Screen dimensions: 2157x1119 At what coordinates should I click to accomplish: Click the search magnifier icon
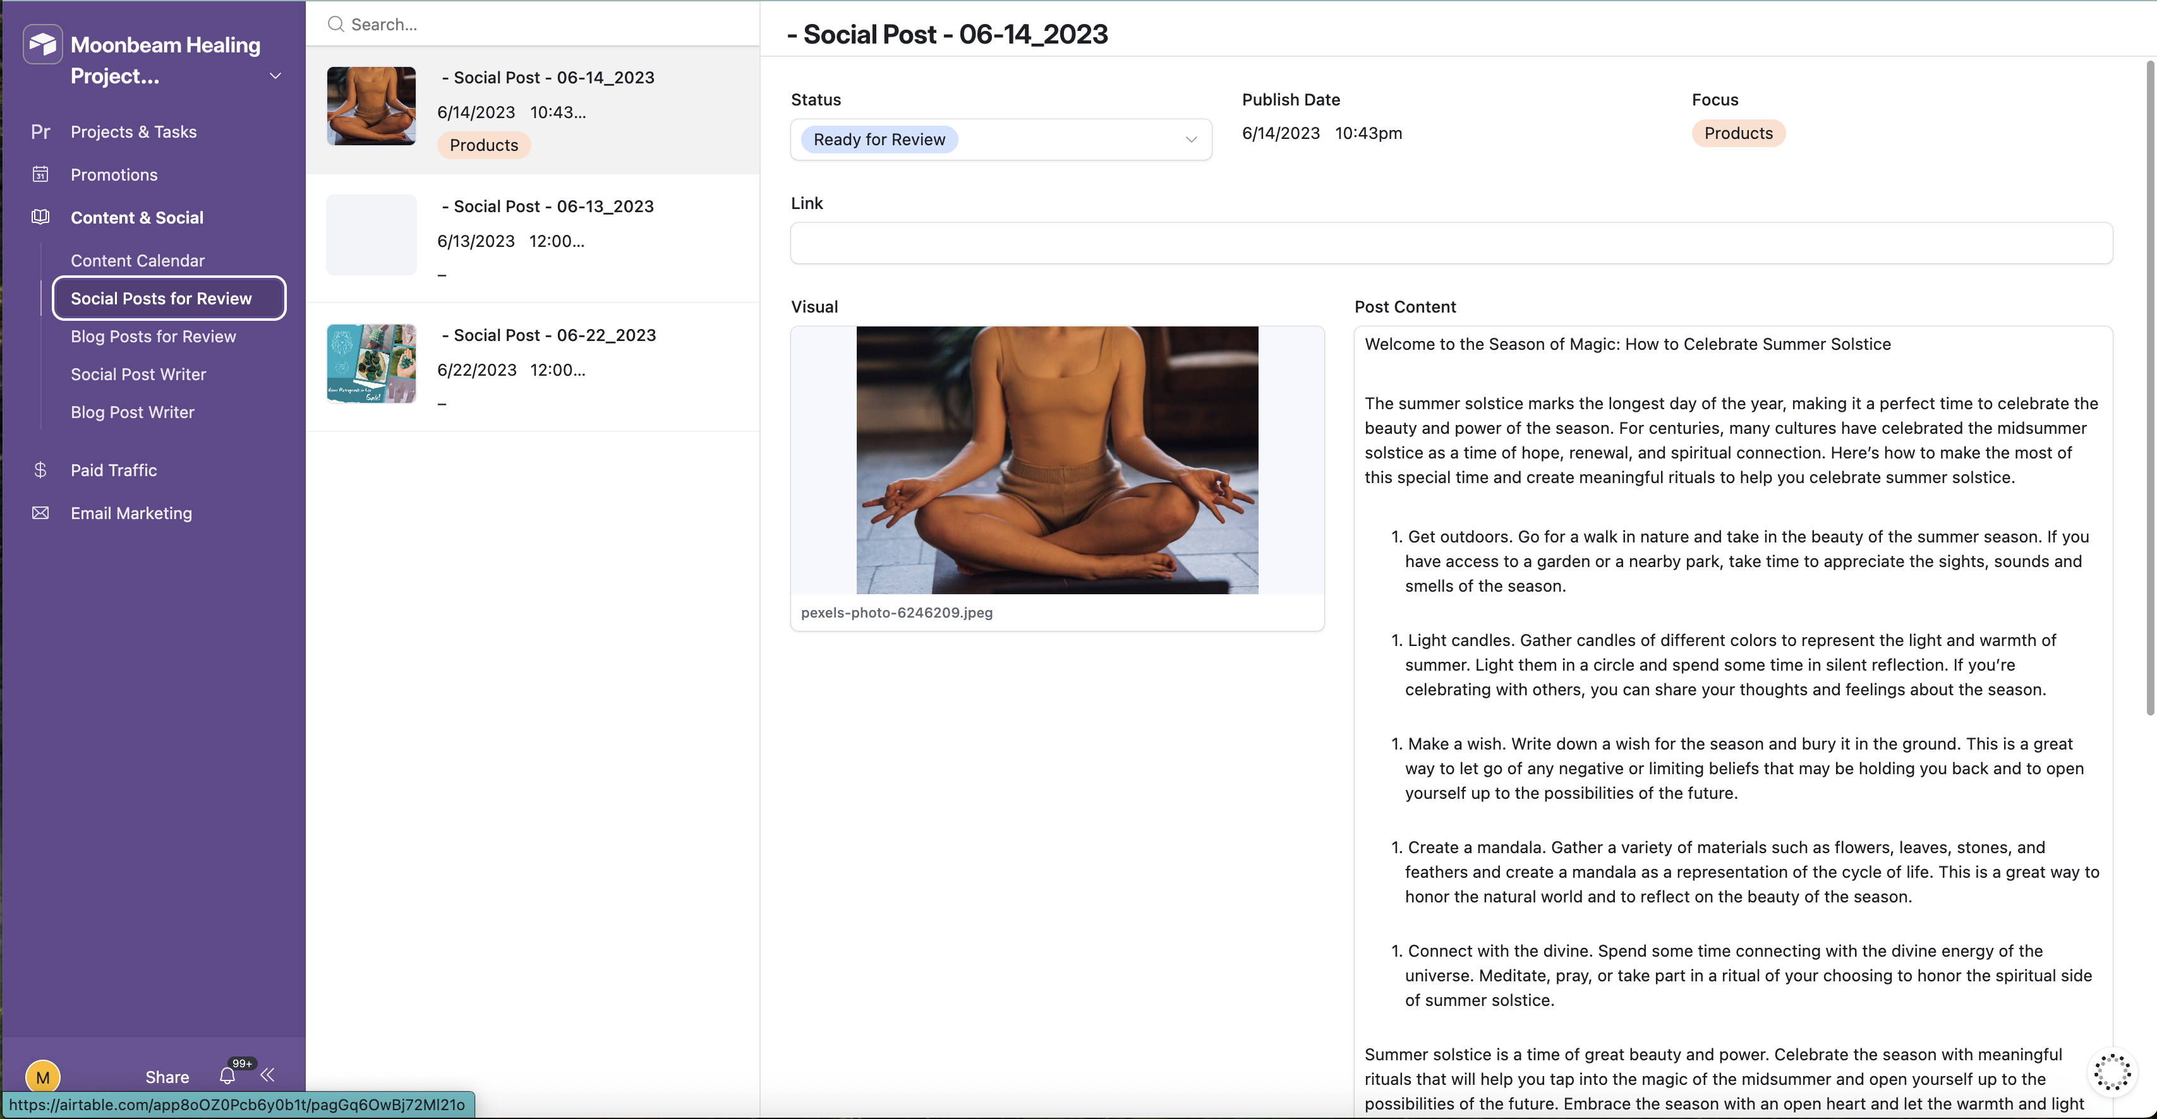335,24
